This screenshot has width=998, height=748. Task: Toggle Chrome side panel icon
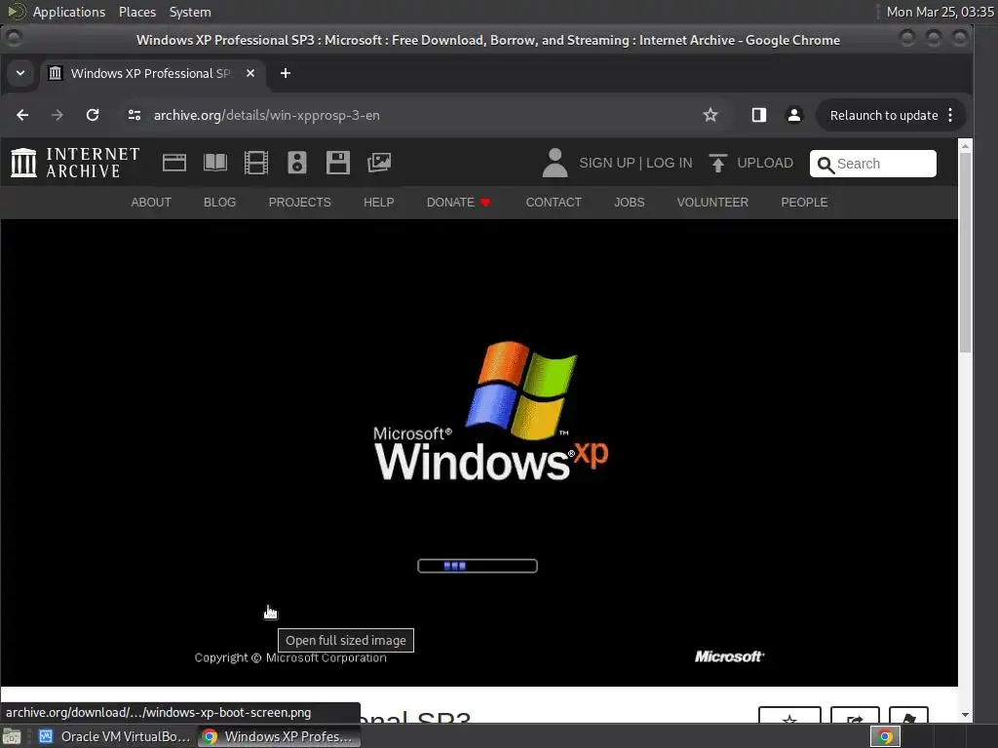tap(758, 115)
